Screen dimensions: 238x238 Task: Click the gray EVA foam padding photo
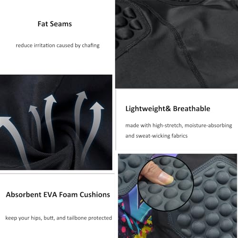pyautogui.click(x=178, y=196)
